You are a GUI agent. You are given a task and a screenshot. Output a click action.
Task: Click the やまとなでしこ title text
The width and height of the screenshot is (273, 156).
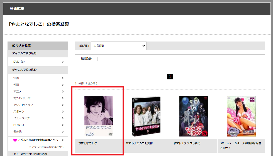coord(87,143)
